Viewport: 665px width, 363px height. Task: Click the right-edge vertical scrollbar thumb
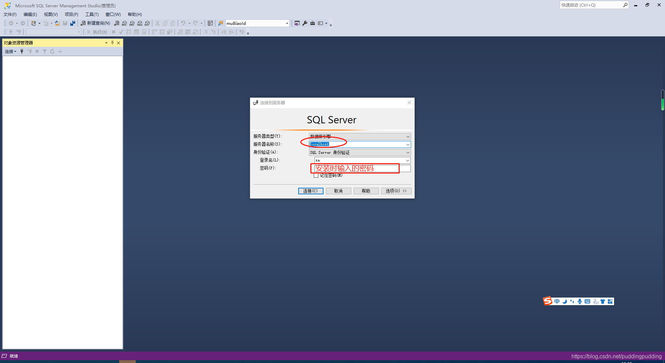[x=663, y=100]
